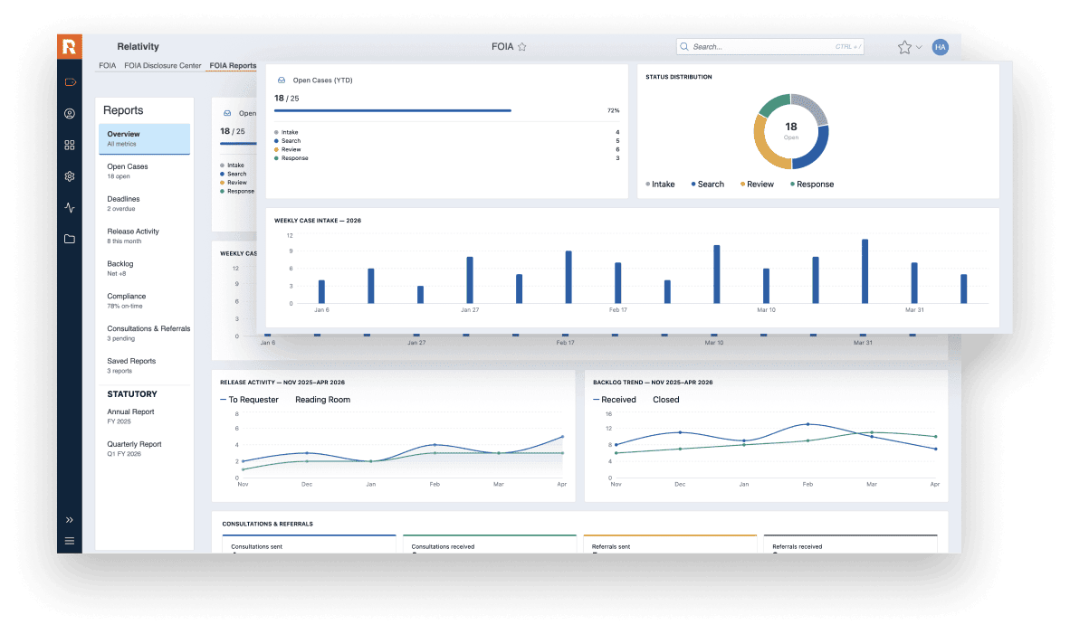Open the Annual Report FY 2025
The image size is (1070, 634).
[x=145, y=417]
